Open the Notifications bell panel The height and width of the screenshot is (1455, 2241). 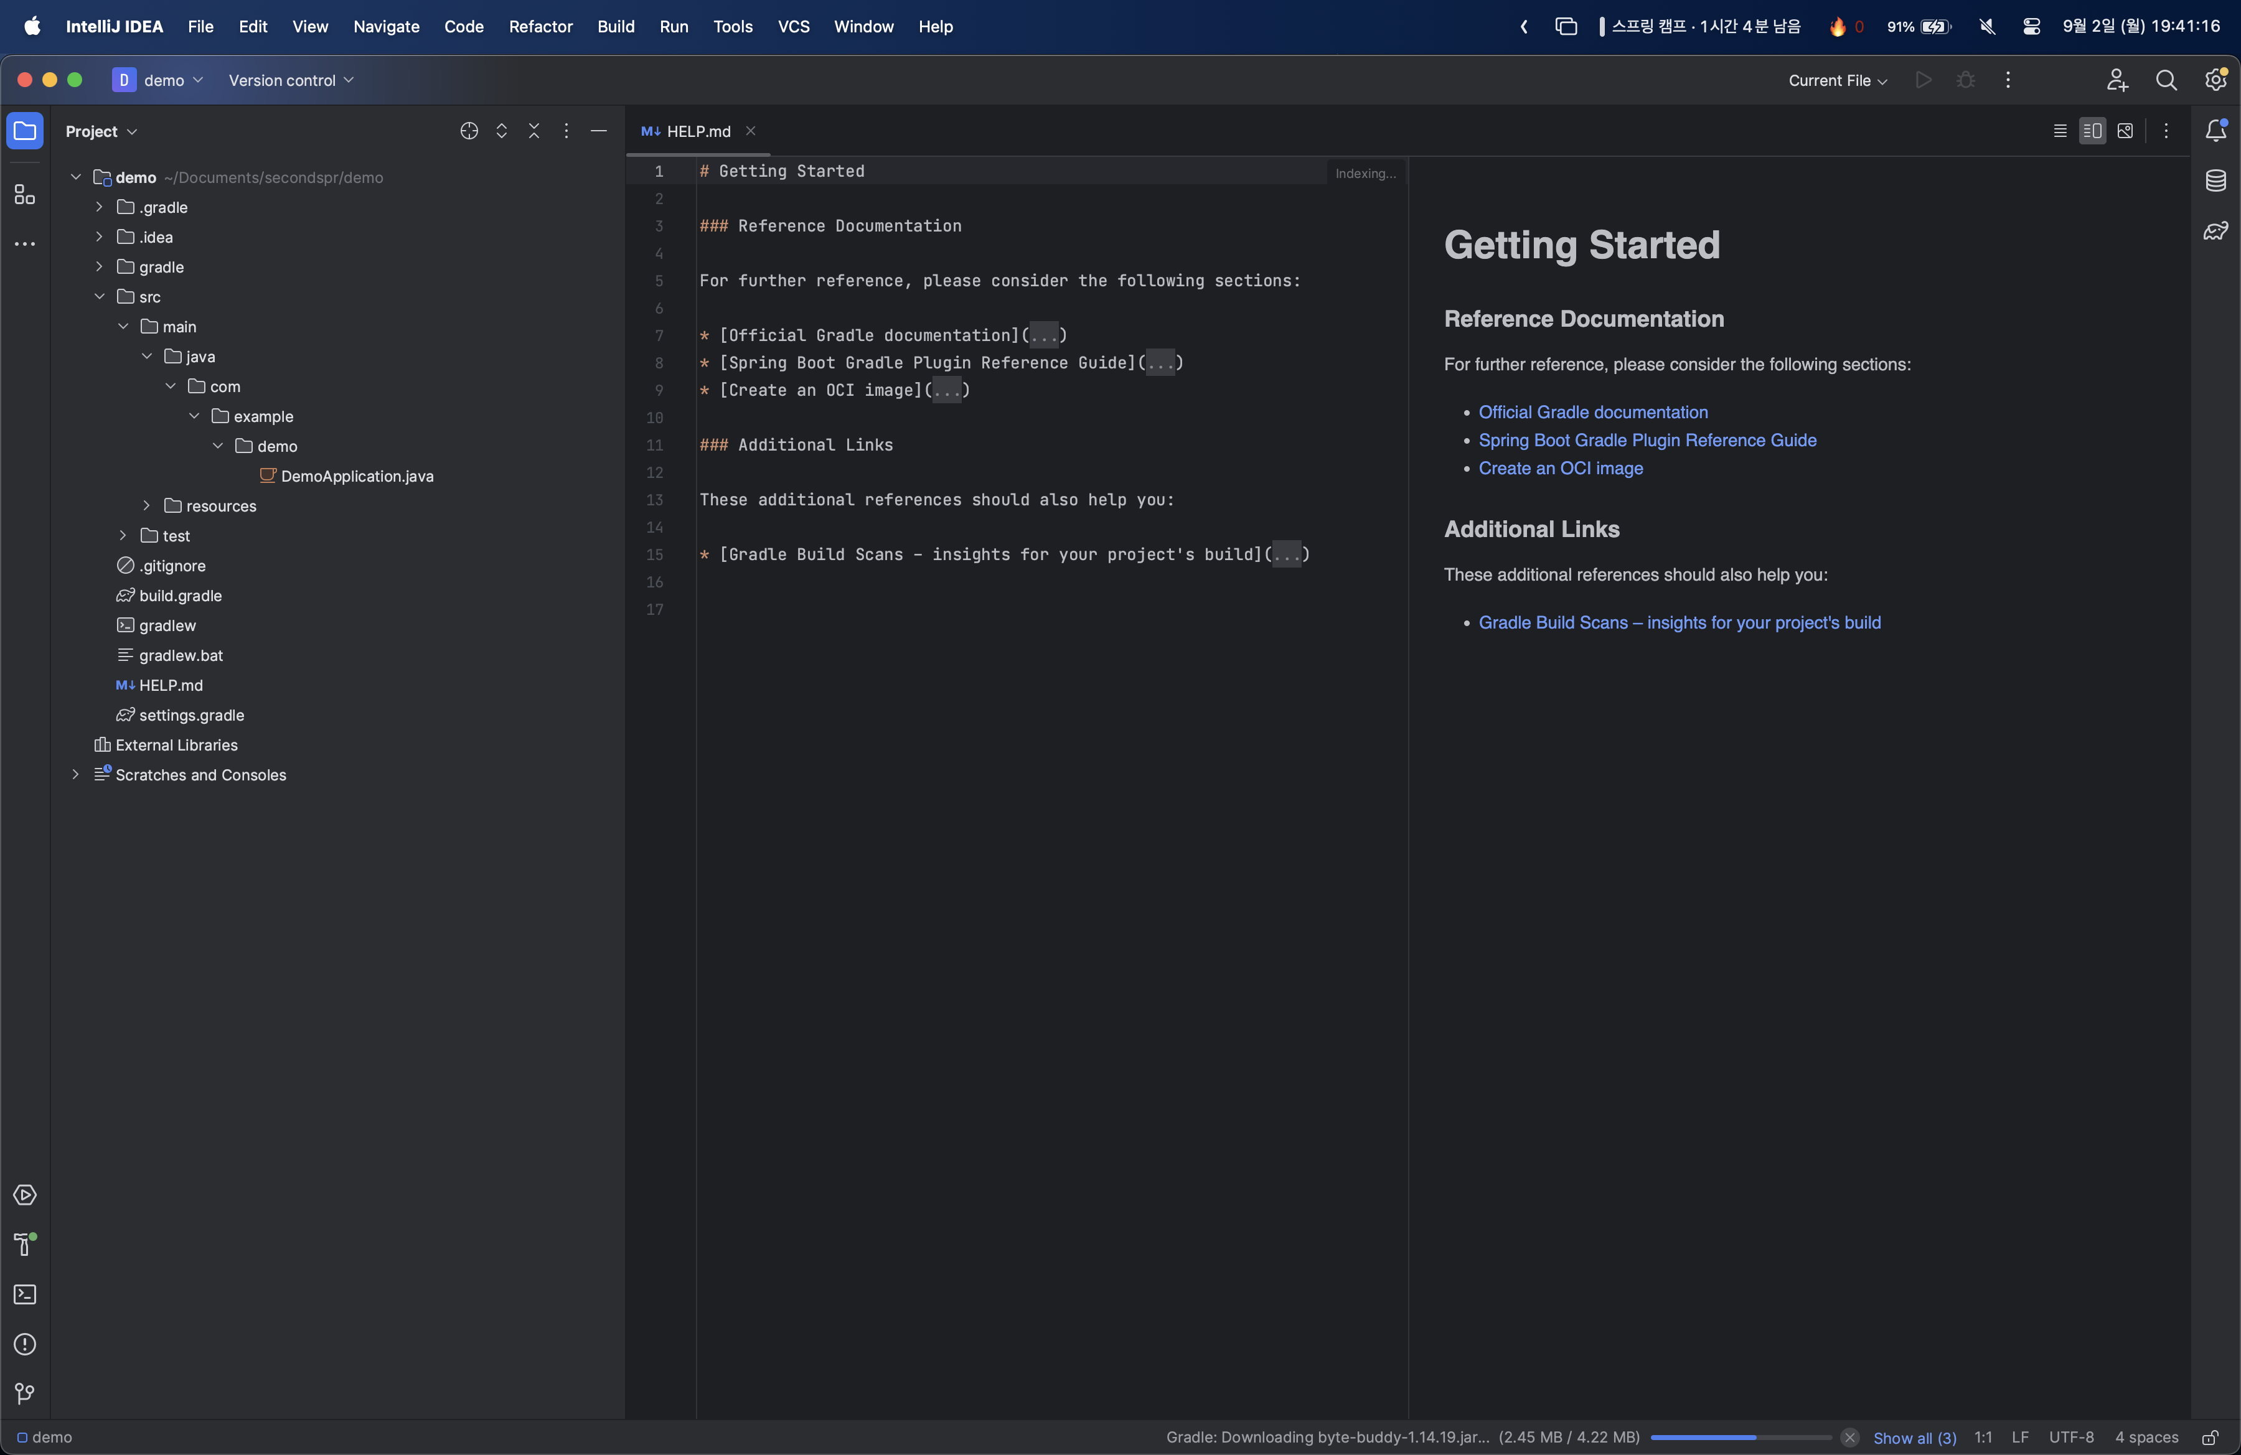point(2215,131)
